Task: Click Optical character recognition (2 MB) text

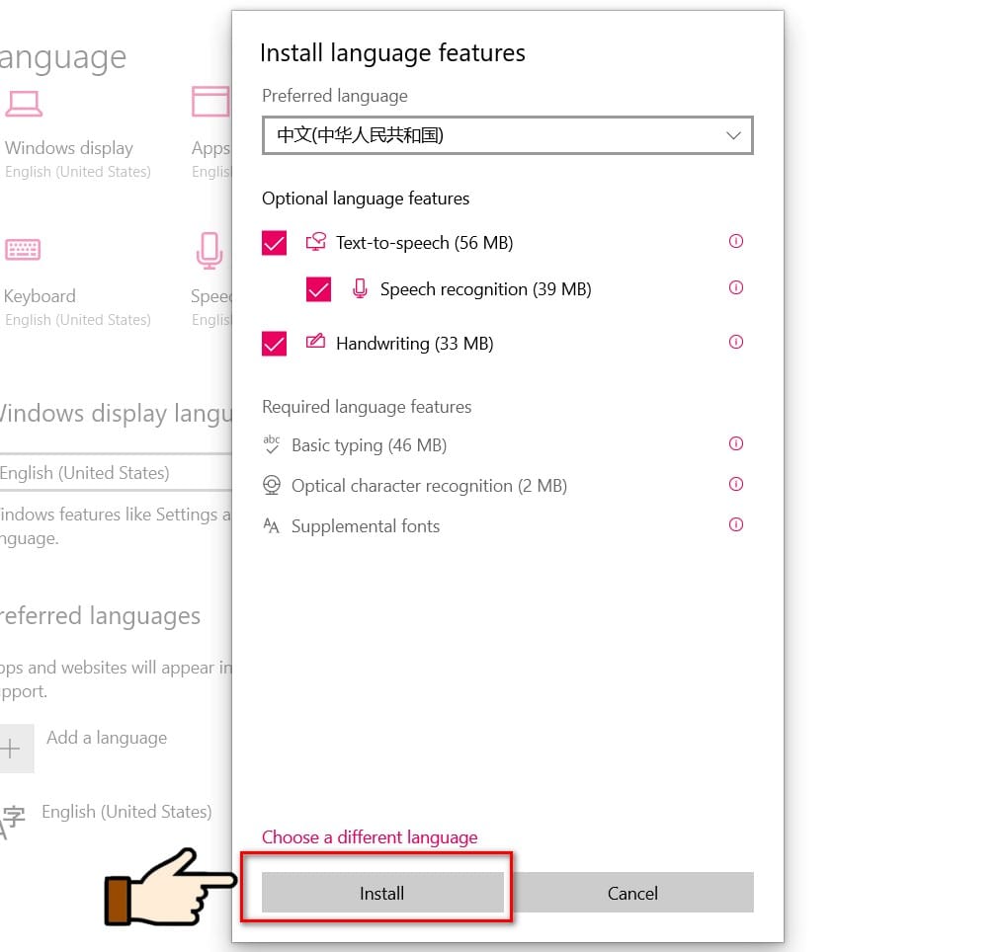Action: (x=430, y=486)
